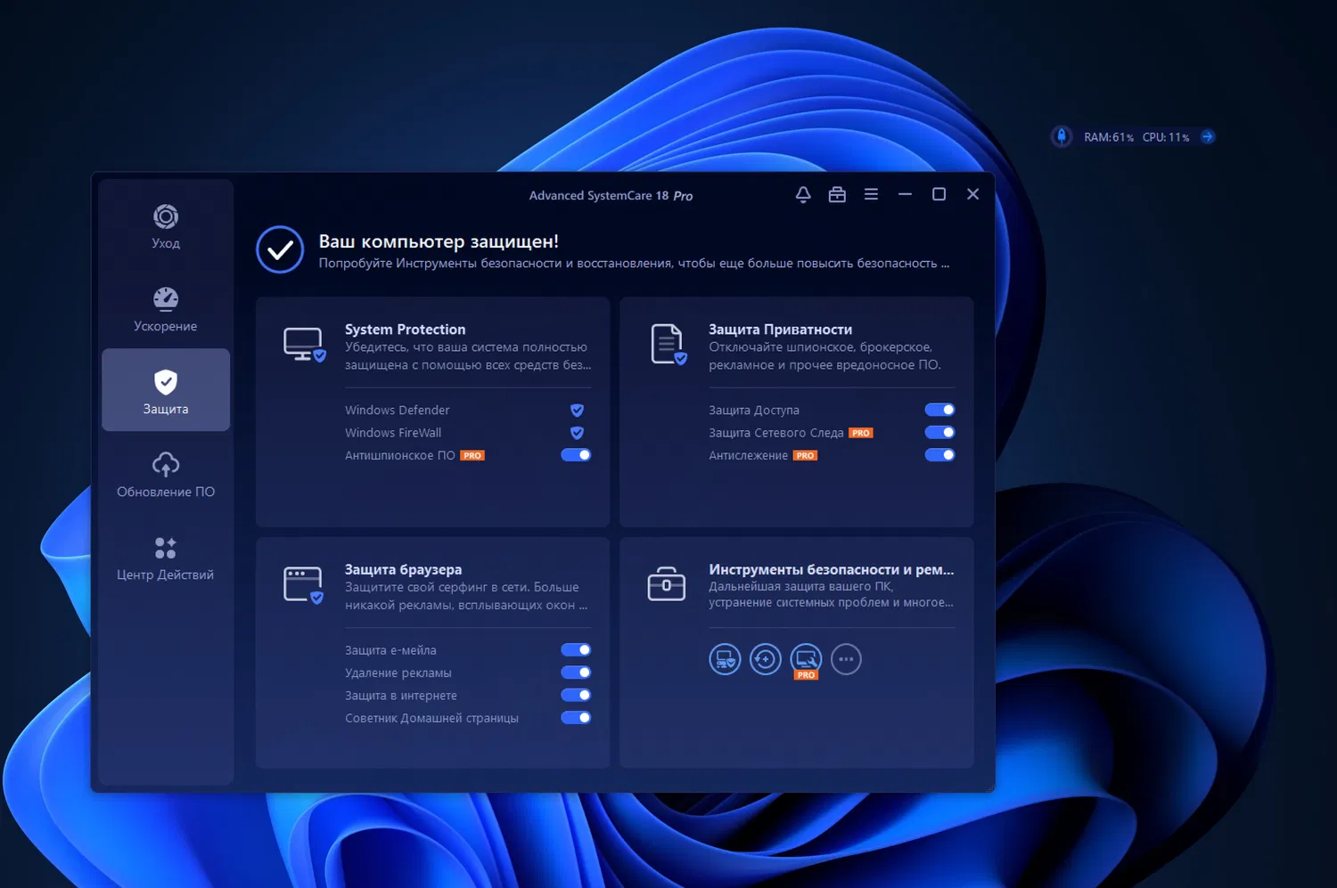This screenshot has width=1337, height=888.
Task: Maximize the Advanced SystemCare window
Action: click(939, 194)
